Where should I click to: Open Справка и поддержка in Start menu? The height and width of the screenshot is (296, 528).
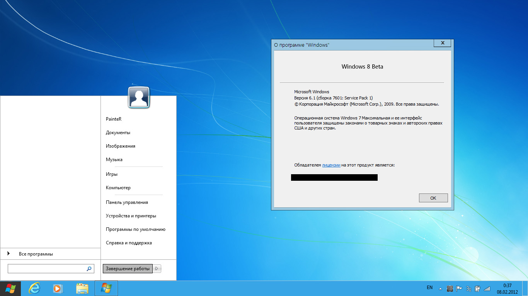point(129,243)
